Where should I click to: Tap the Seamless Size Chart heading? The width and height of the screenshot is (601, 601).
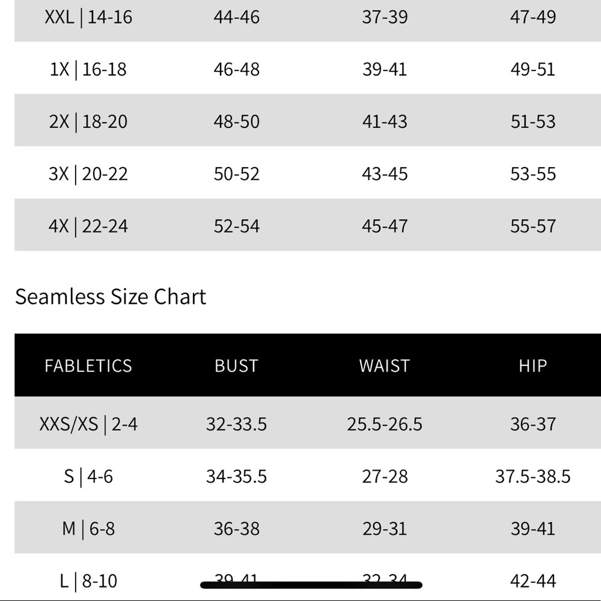coord(111,297)
